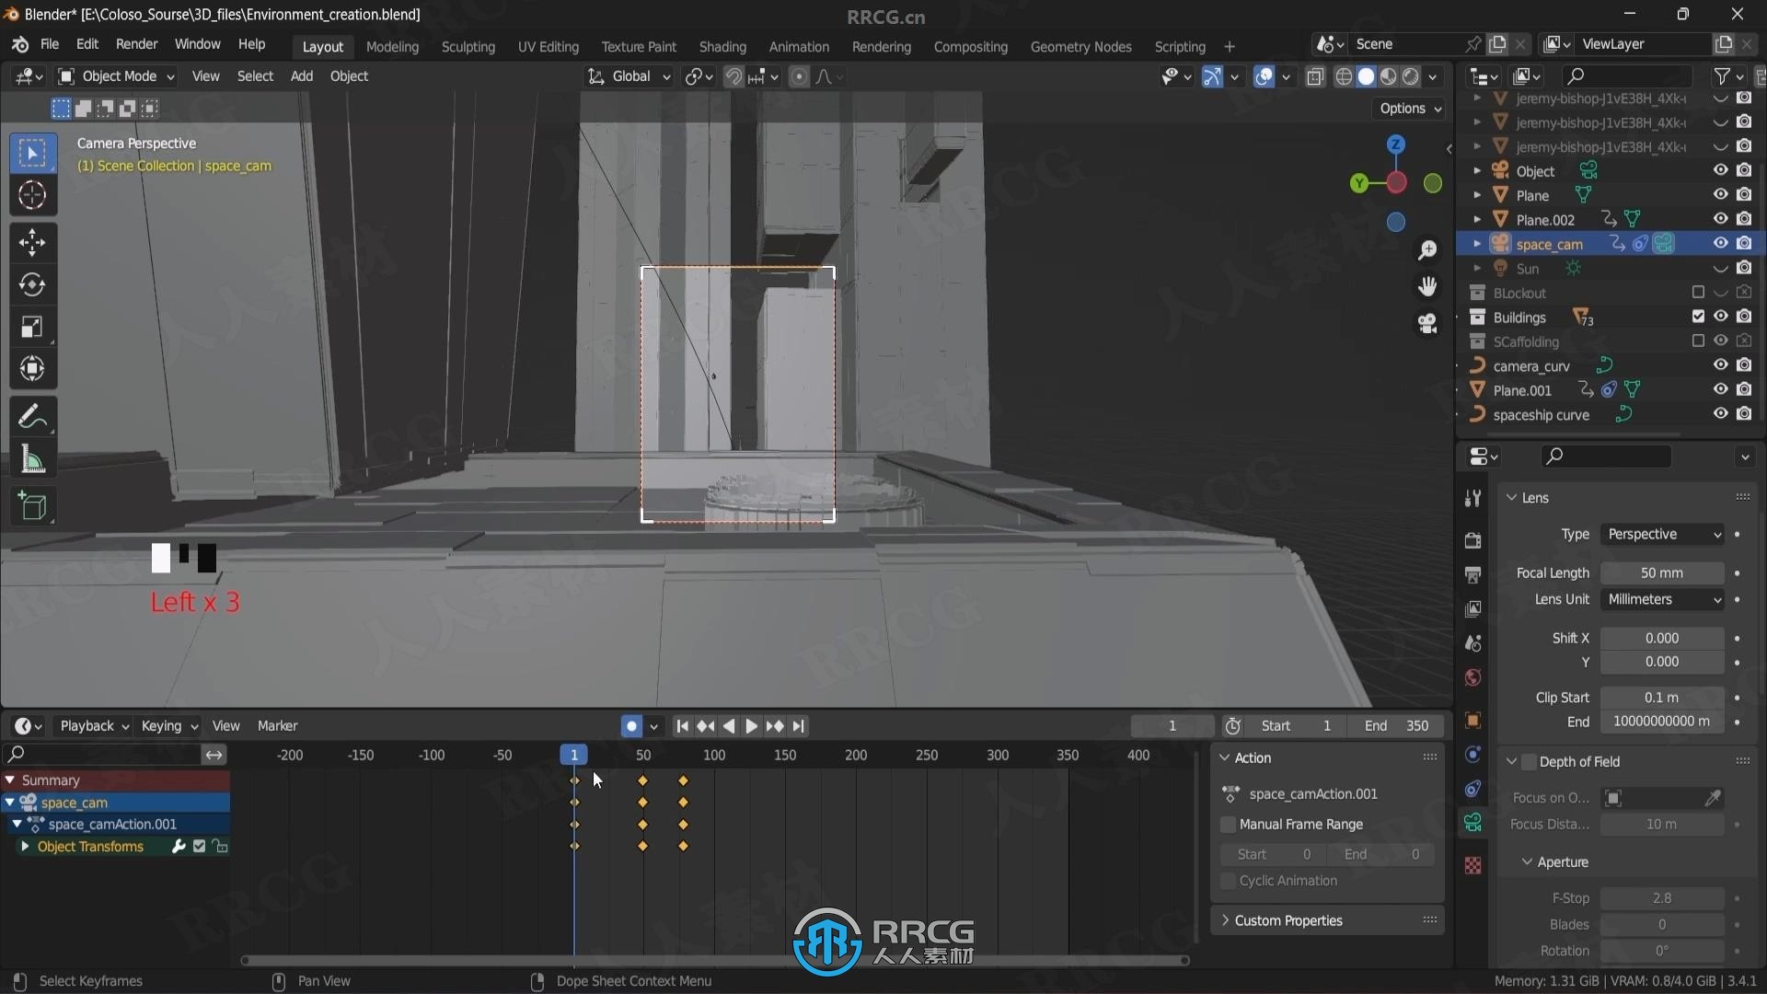
Task: Expand Custom Properties panel
Action: [x=1226, y=921]
